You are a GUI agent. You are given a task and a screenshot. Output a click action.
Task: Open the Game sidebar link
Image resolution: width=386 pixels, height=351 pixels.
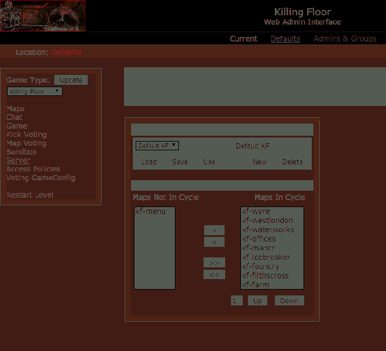[17, 126]
